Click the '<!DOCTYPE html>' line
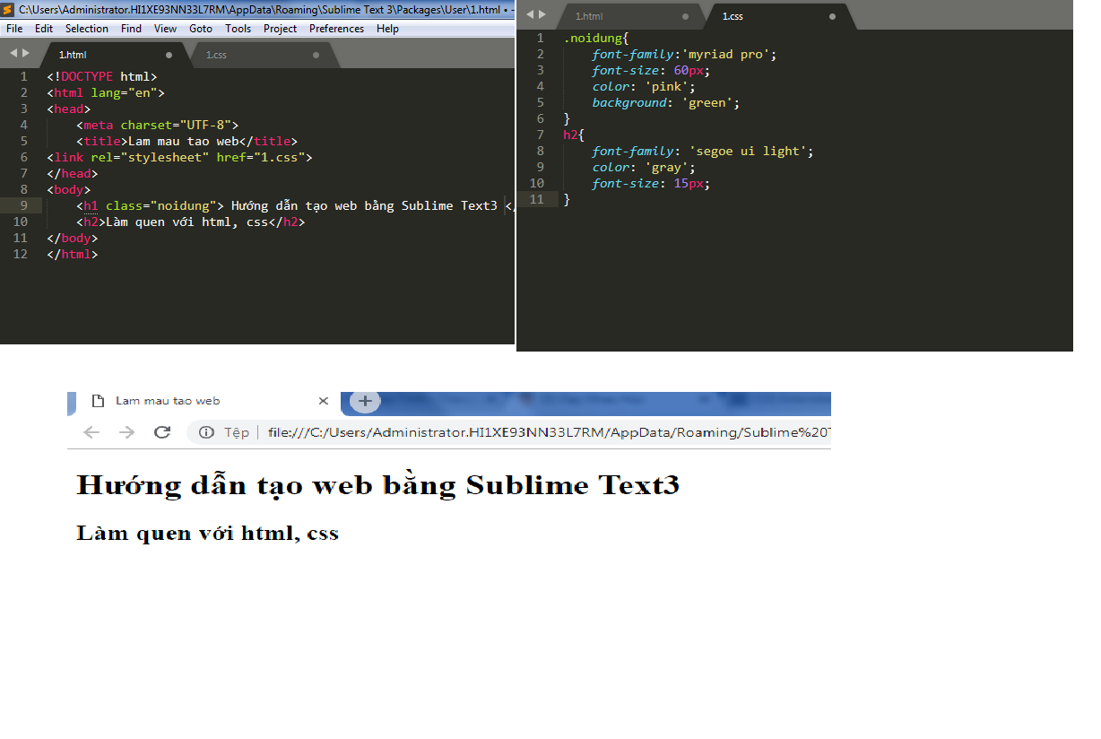Viewport: 1101px width, 739px height. tap(101, 76)
